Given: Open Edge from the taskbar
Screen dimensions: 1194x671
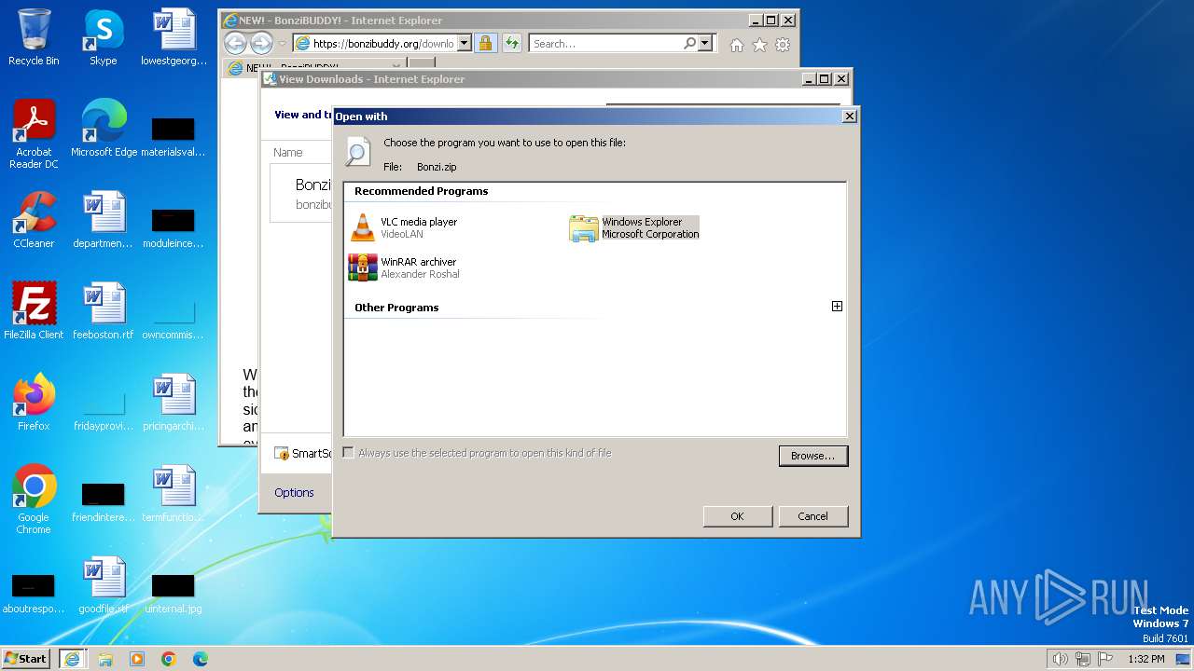Looking at the screenshot, I should 201,659.
